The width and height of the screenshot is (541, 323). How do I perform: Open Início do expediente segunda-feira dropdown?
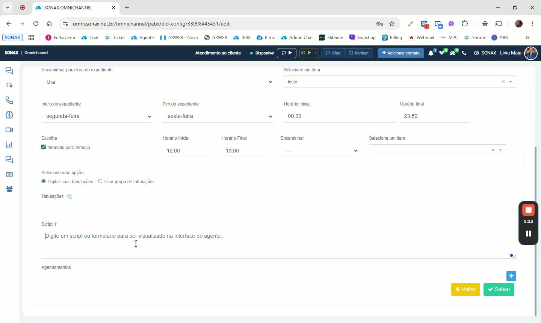click(97, 116)
